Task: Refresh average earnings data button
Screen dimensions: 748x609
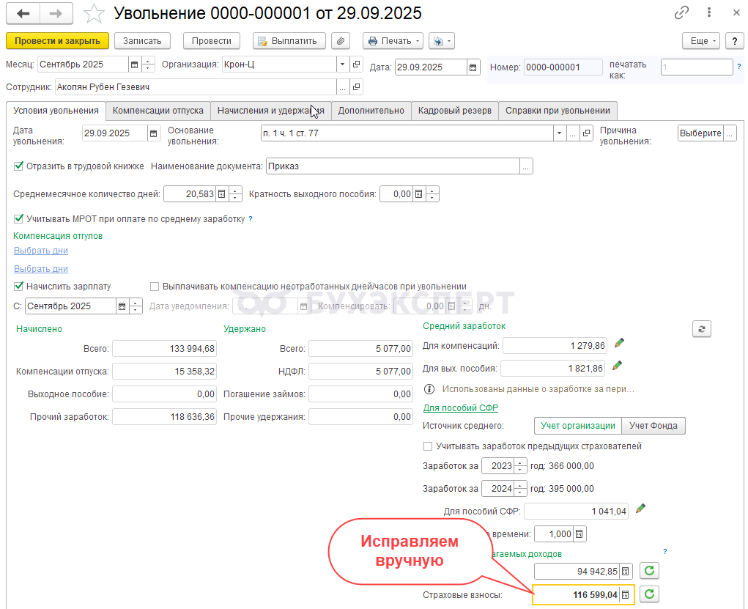Action: click(701, 329)
